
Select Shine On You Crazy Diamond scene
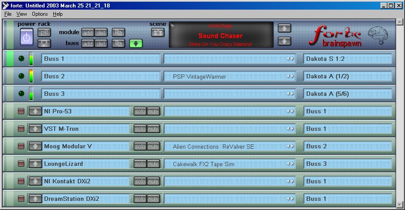(x=220, y=44)
